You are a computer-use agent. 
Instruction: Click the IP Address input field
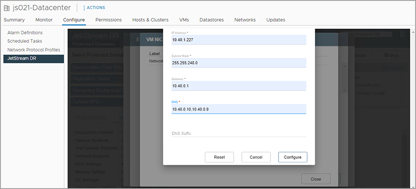[x=239, y=40]
